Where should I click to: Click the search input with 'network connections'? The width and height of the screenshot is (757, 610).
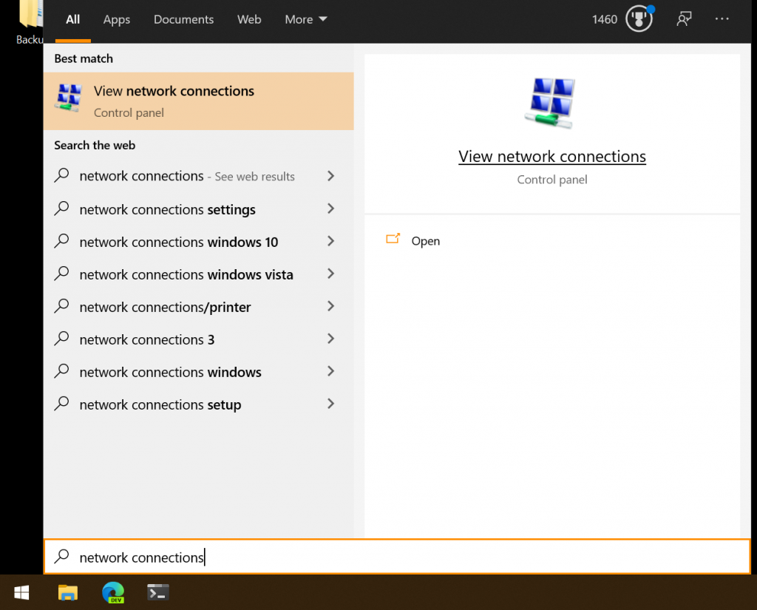pyautogui.click(x=397, y=557)
